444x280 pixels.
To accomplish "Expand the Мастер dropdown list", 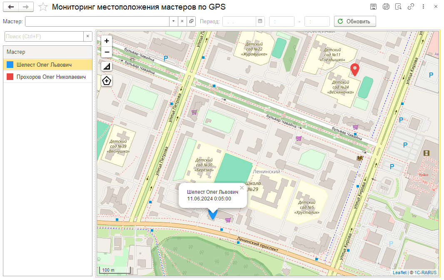I will click(x=173, y=21).
